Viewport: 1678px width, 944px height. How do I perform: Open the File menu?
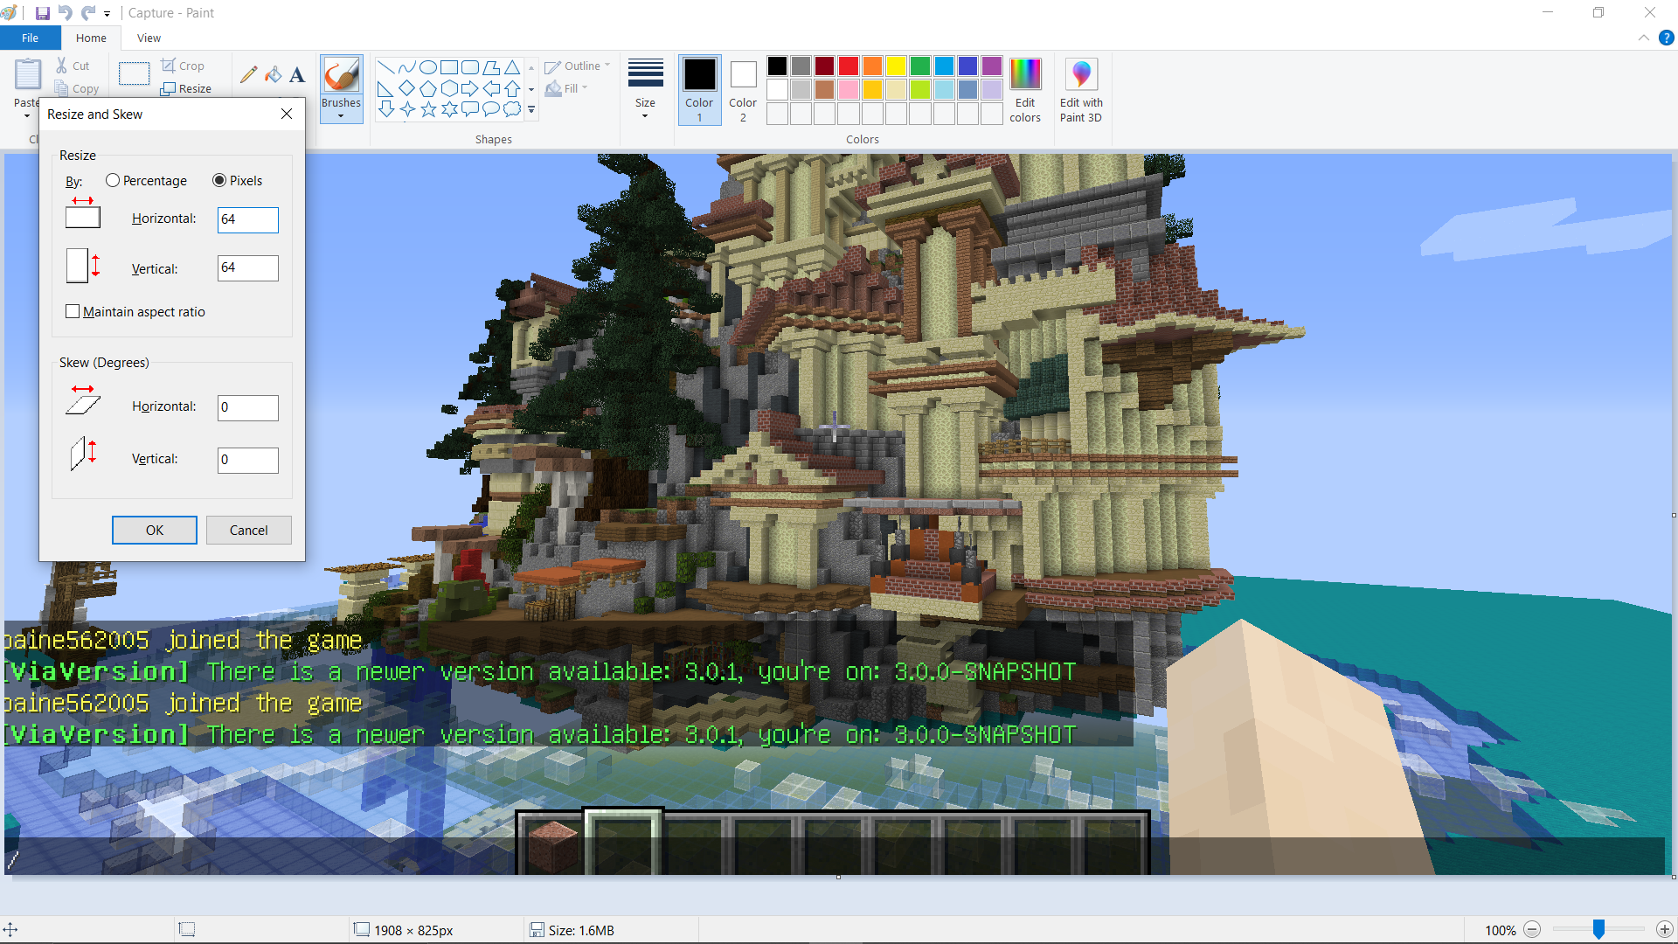click(30, 38)
